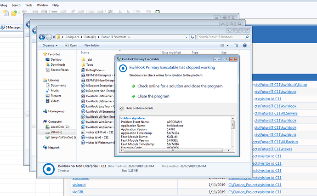
Task: Click the search magnifier icon in Explorer
Action: [x=247, y=37]
